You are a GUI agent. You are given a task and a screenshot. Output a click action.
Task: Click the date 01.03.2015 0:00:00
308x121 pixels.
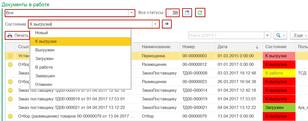click(239, 56)
